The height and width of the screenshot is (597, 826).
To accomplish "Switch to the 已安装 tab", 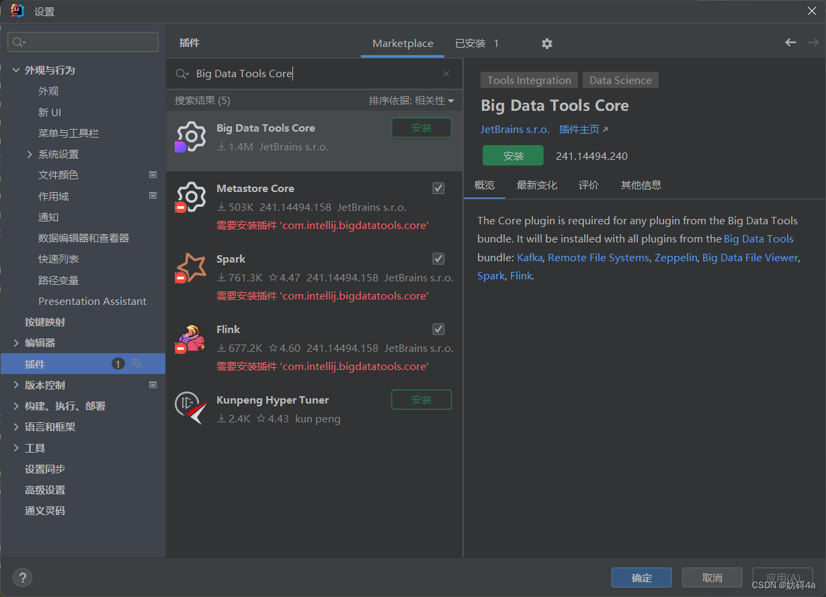I will [477, 44].
